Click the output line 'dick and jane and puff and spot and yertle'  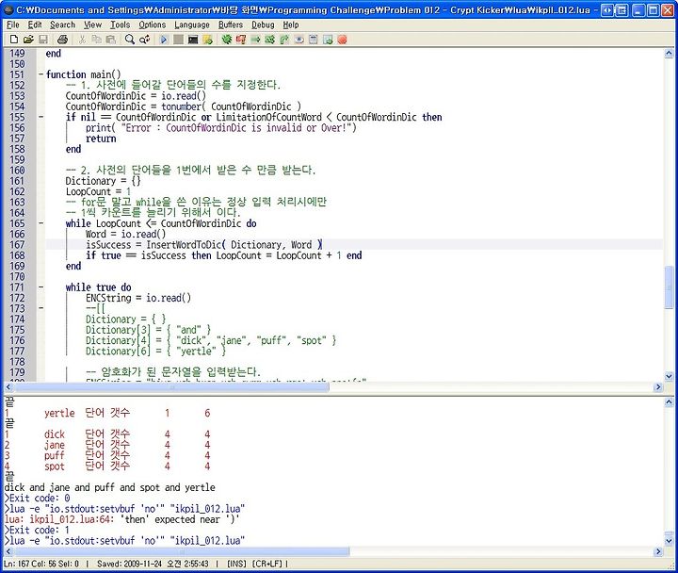[x=110, y=487]
